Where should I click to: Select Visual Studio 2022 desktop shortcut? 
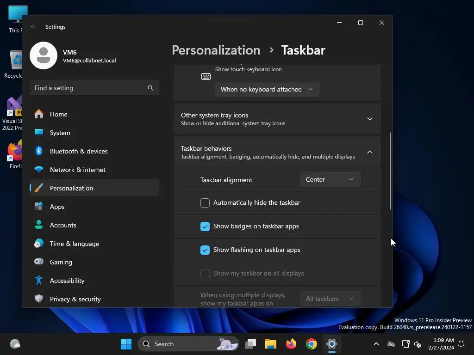pos(12,113)
